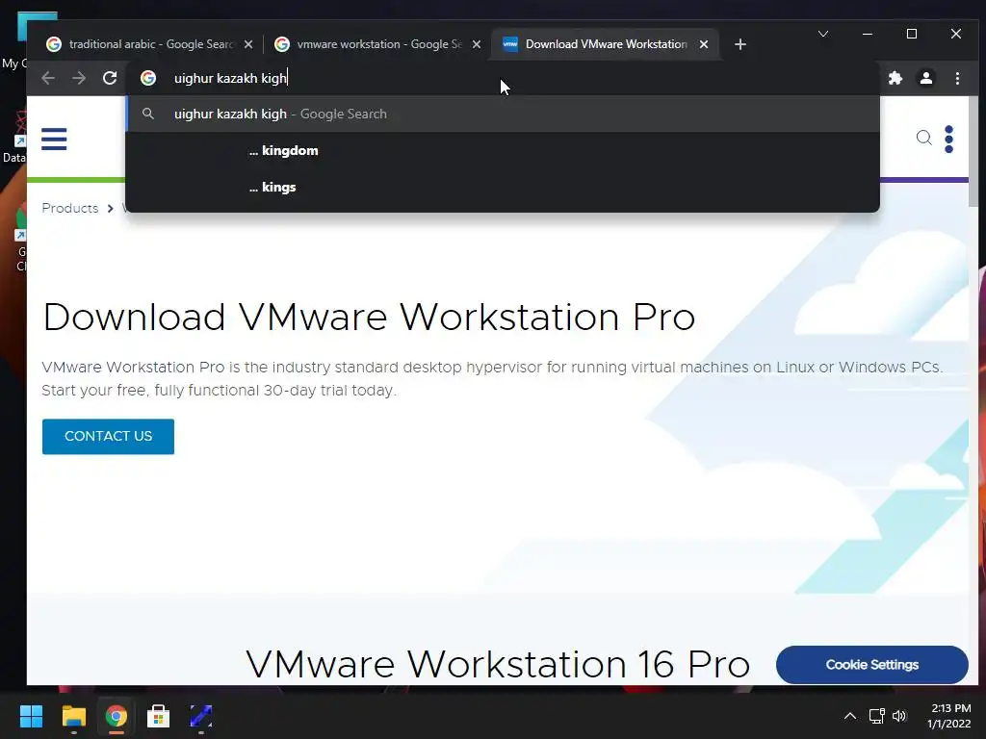
Task: Click the browser forward arrow
Action: (x=79, y=78)
